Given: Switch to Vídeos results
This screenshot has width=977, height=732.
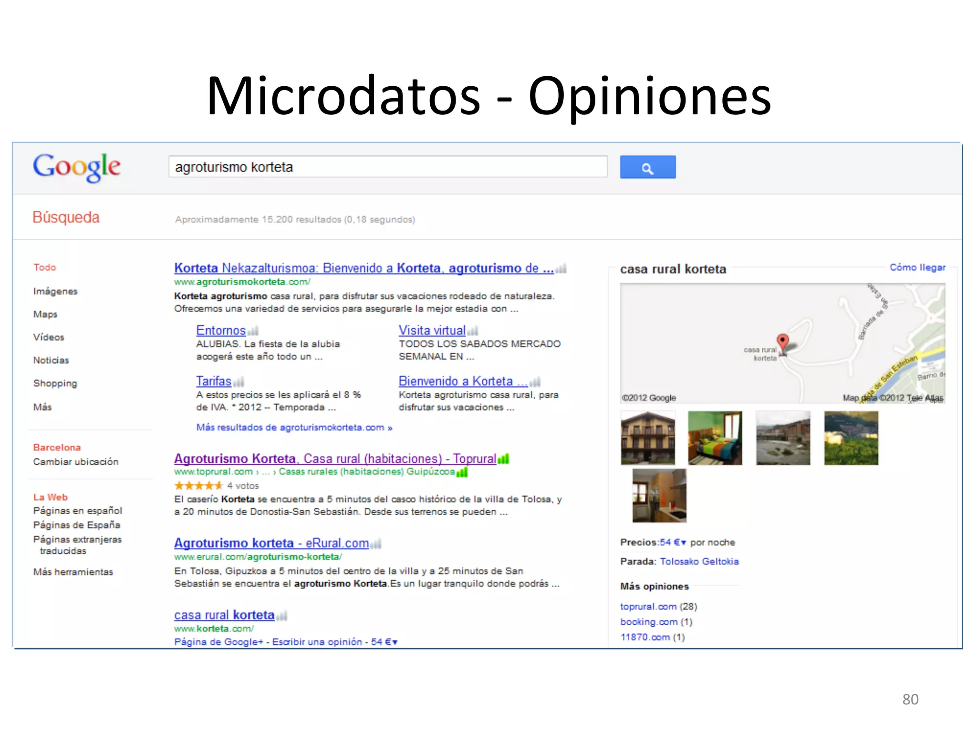Looking at the screenshot, I should (49, 337).
